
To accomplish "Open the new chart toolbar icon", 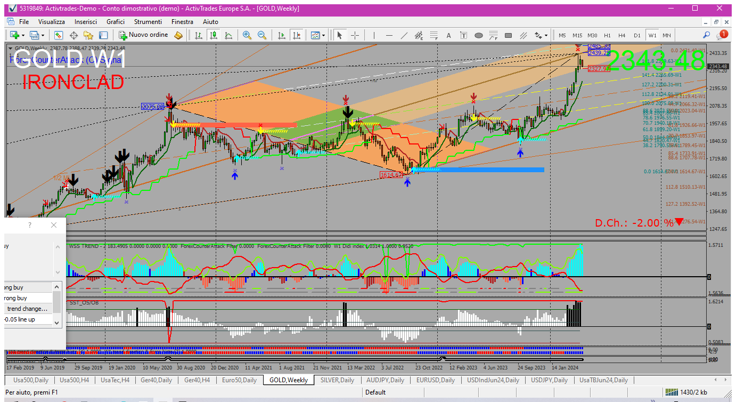I will coord(14,35).
